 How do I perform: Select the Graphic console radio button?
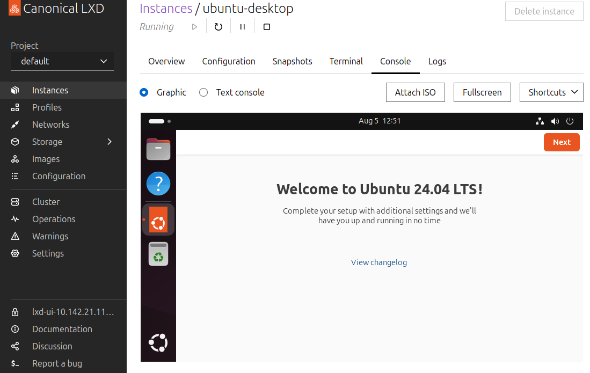[144, 92]
